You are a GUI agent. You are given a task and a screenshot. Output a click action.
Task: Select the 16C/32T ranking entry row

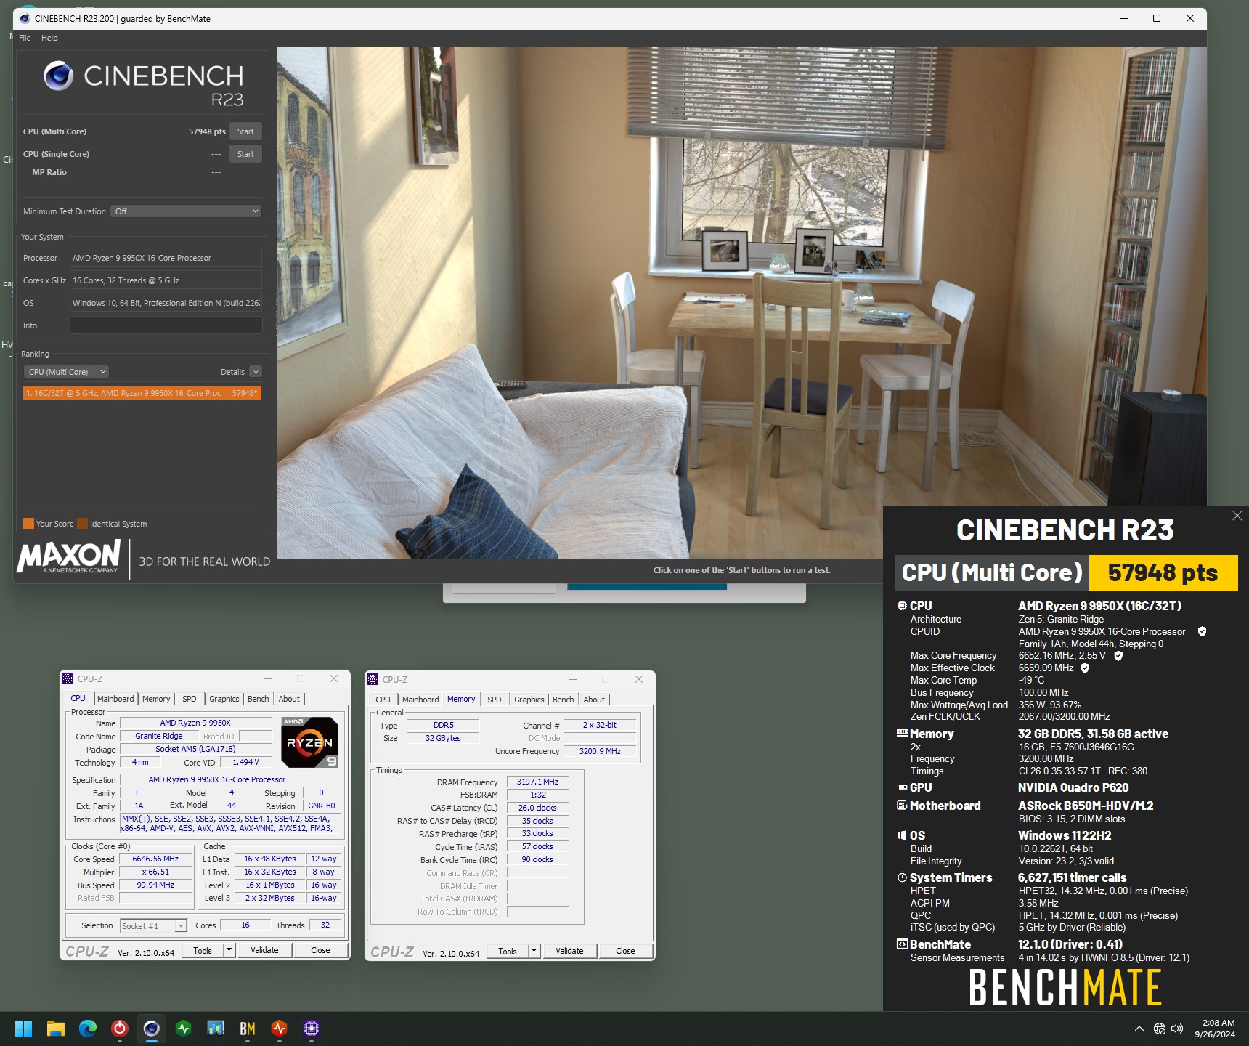coord(142,393)
